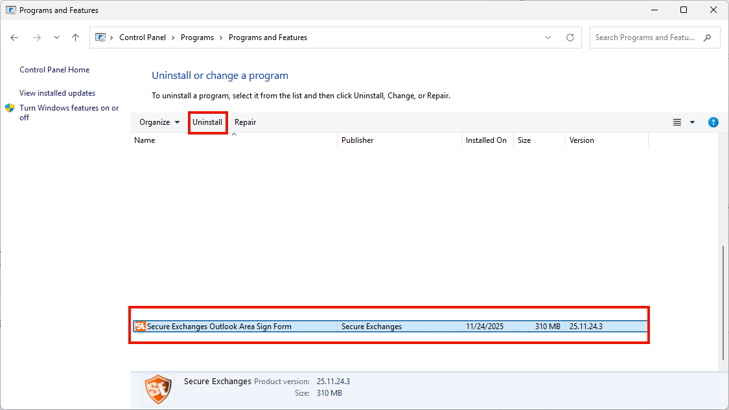Go back with the Back arrow
Image resolution: width=729 pixels, height=410 pixels.
click(x=14, y=38)
